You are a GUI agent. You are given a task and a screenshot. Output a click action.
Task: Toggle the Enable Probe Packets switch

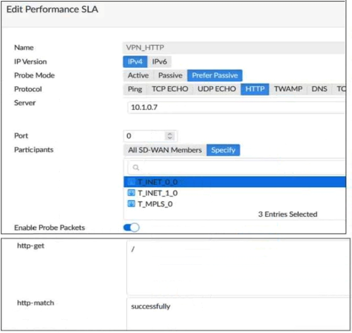click(x=131, y=227)
